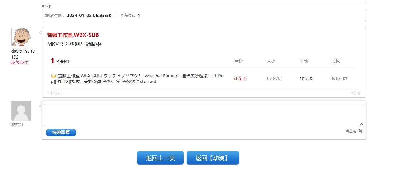This screenshot has height=173, width=394.
Task: Click the 返回【动漫】 button
Action: (x=213, y=158)
